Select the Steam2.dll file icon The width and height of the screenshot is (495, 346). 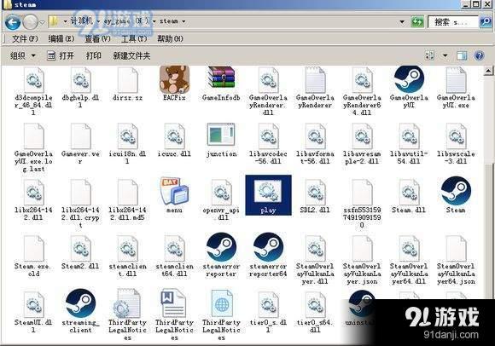[x=80, y=248]
